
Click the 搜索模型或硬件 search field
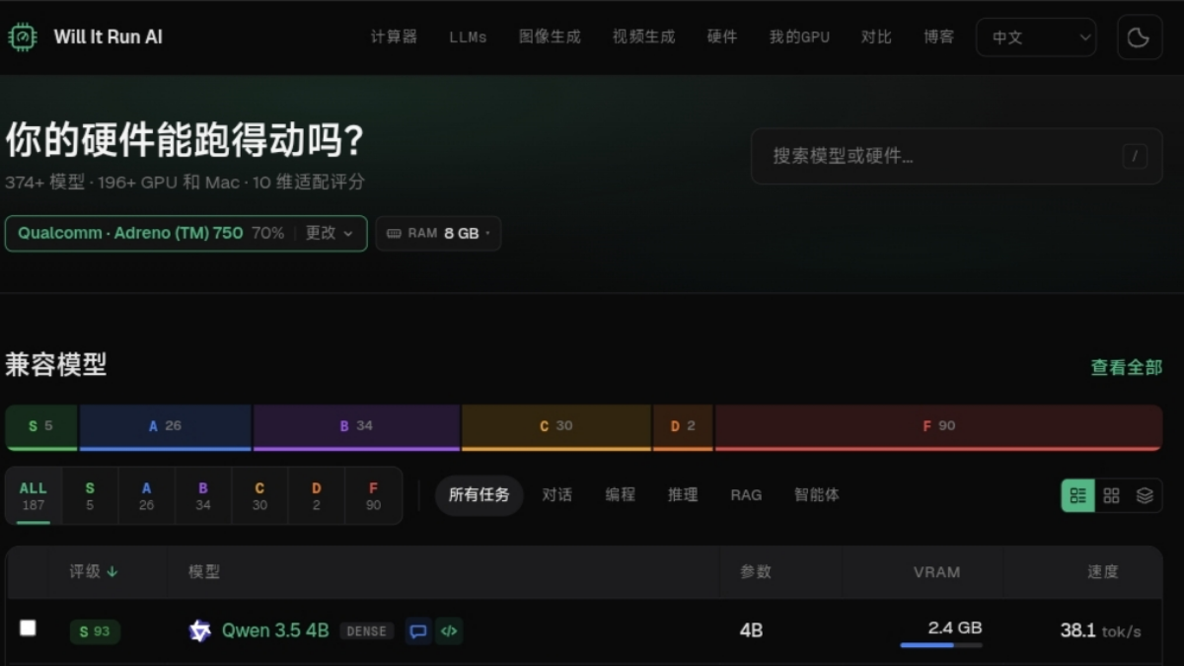point(956,156)
